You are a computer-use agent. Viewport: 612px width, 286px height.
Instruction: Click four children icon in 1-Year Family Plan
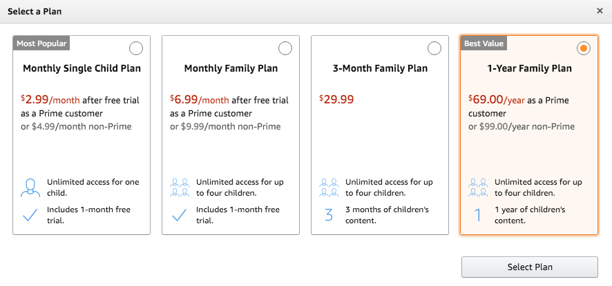click(478, 187)
